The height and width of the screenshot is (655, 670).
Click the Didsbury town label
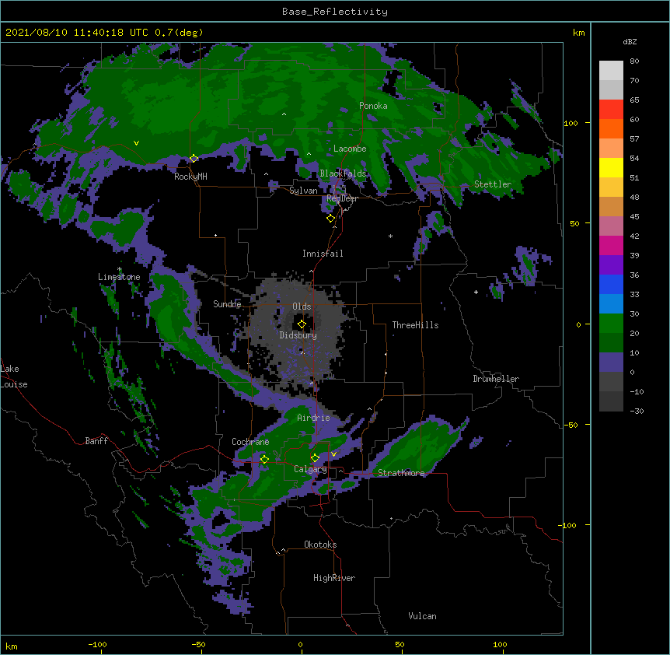[x=298, y=335]
